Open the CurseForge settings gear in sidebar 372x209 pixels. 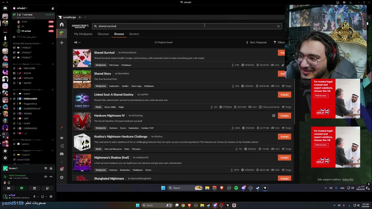pos(62,177)
